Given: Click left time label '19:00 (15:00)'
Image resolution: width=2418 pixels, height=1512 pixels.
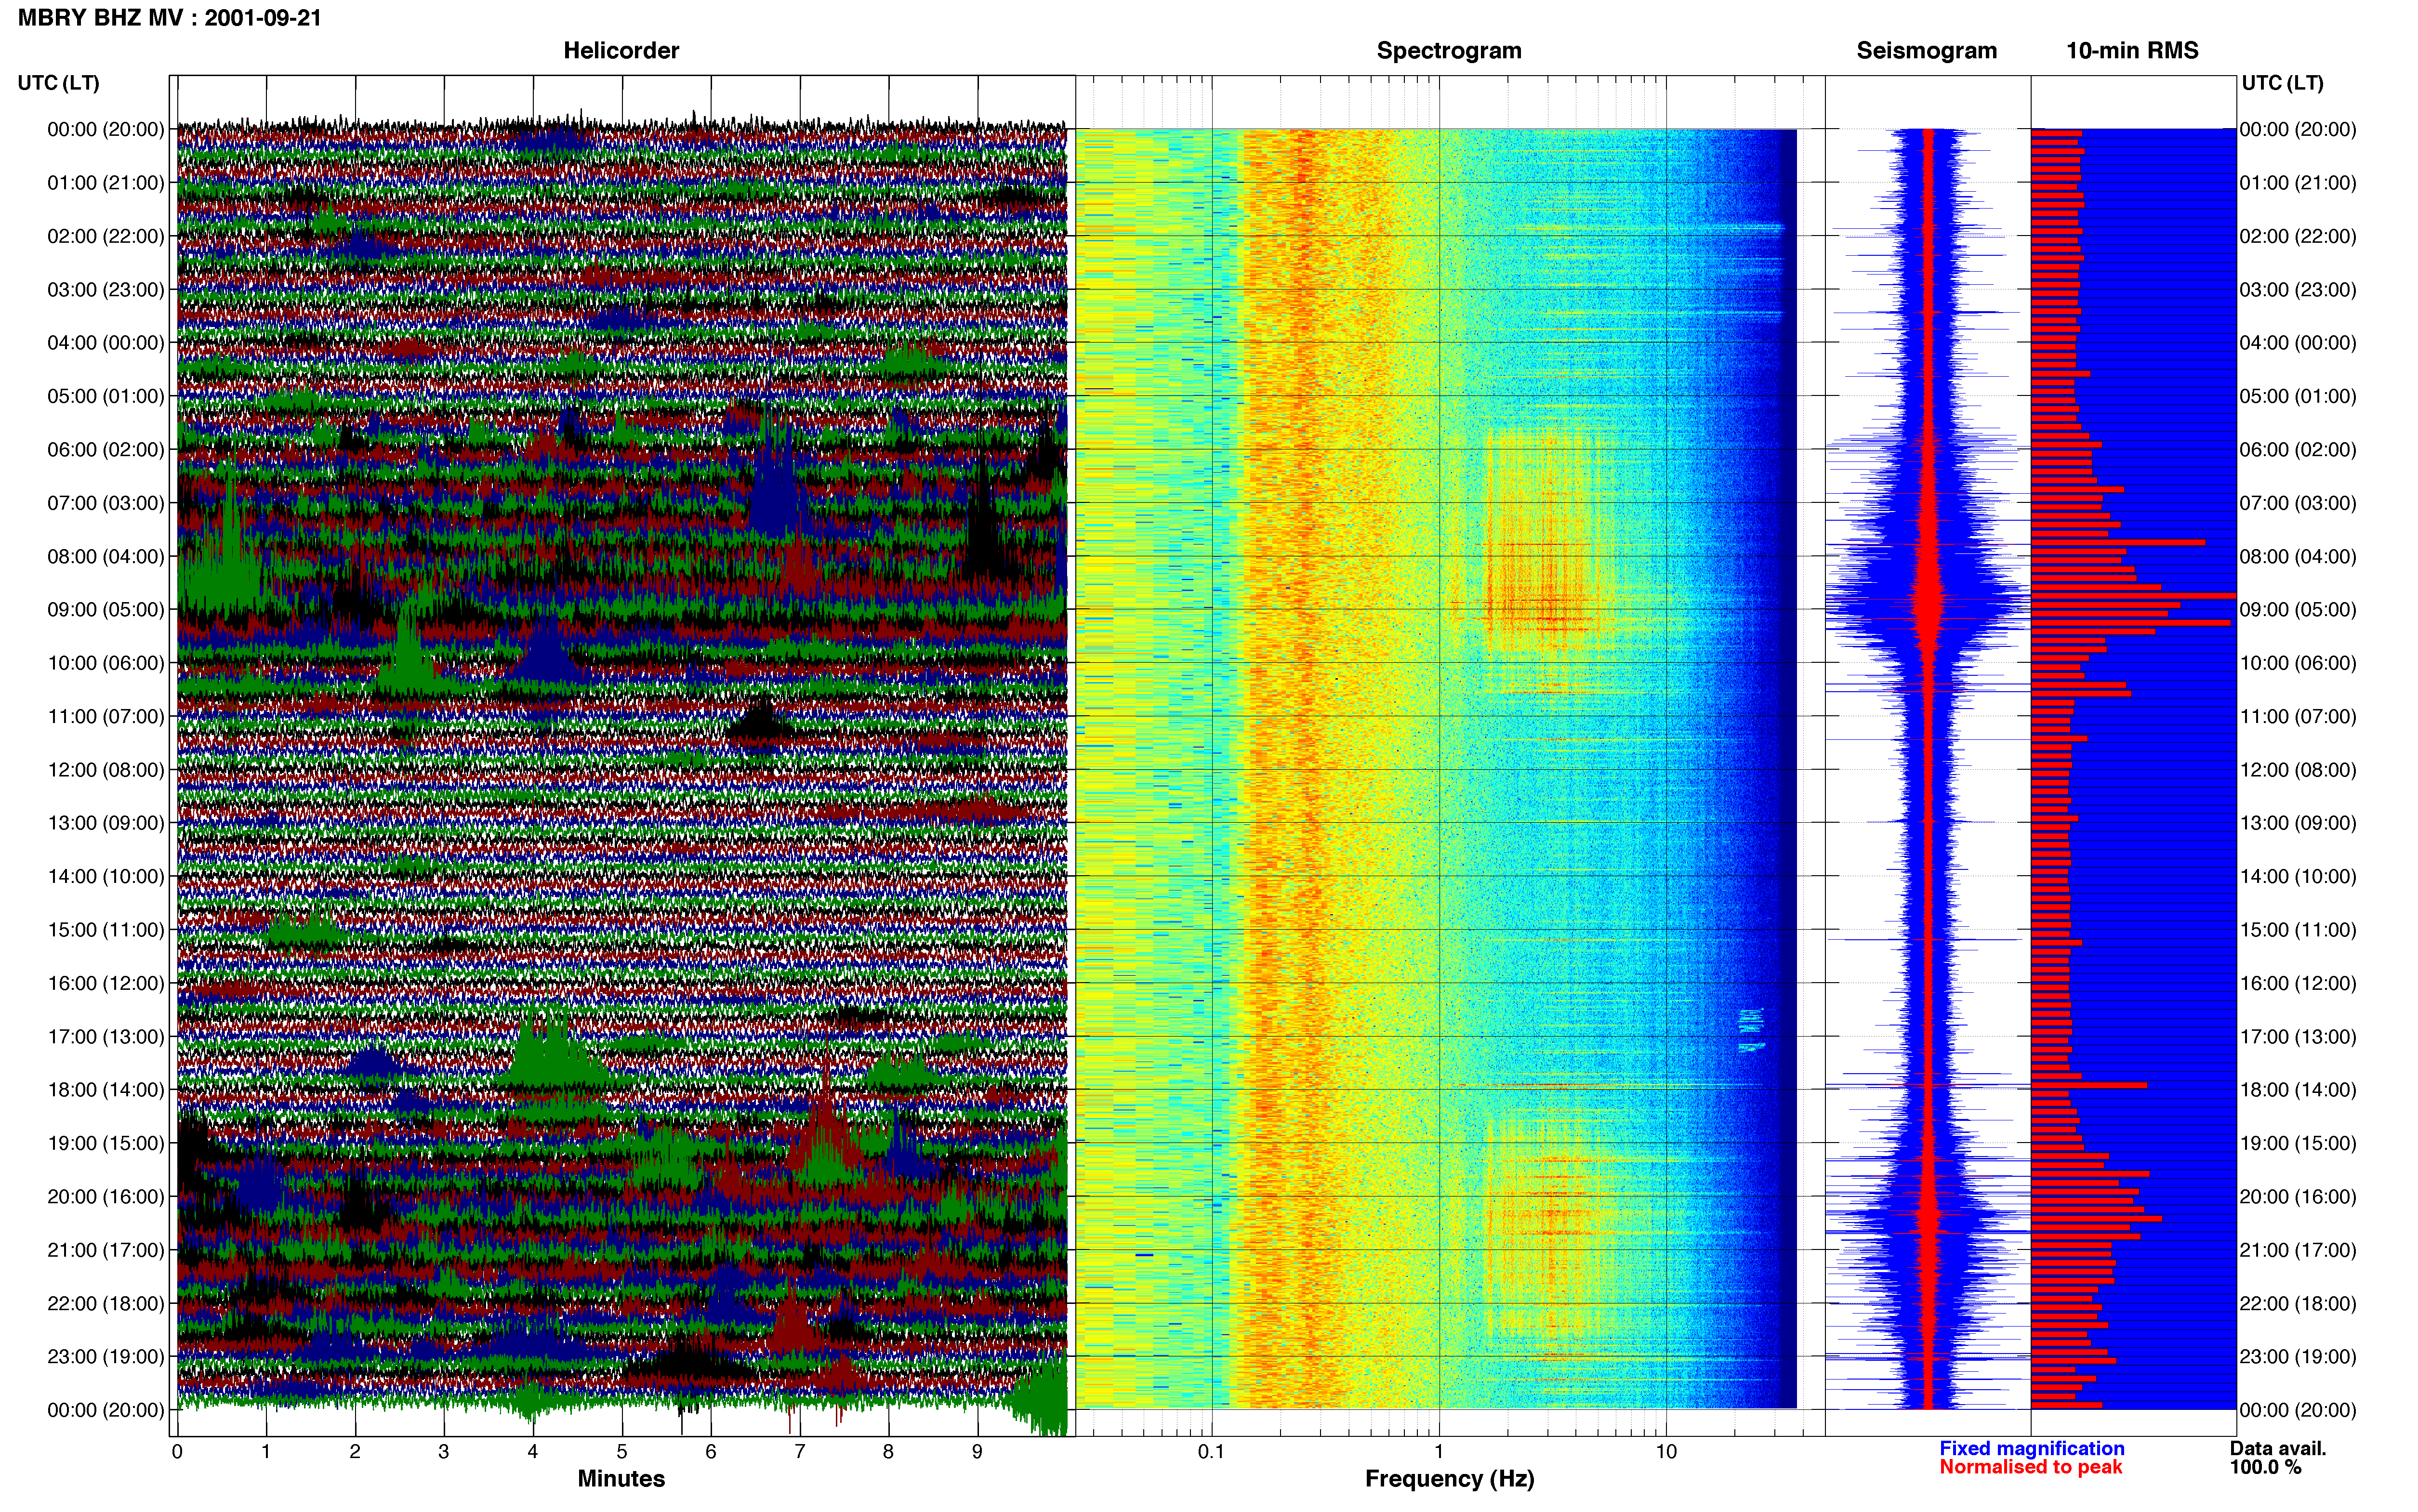Looking at the screenshot, I should click(106, 1143).
